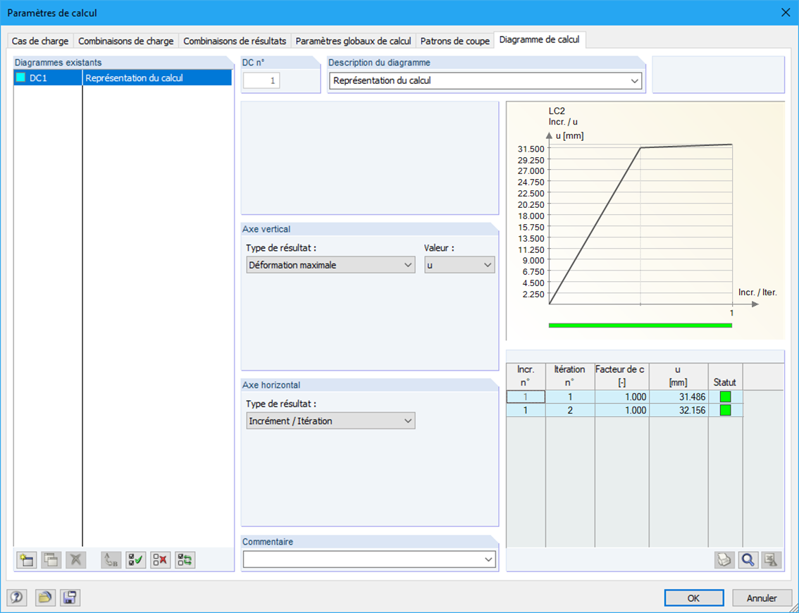Click the DC n° number field

click(x=261, y=80)
